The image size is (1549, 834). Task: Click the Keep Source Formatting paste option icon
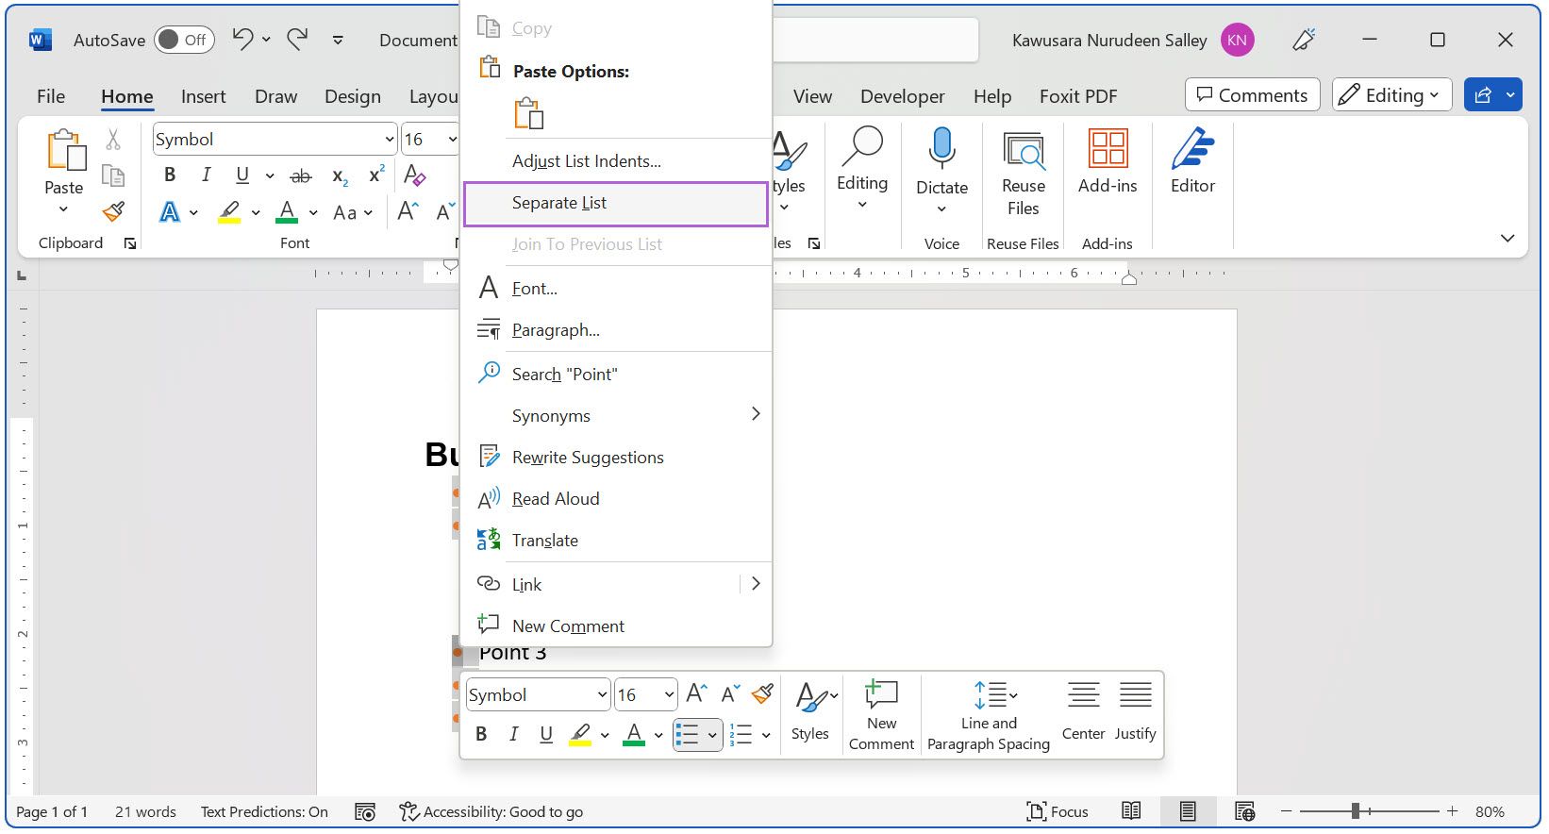tap(528, 114)
